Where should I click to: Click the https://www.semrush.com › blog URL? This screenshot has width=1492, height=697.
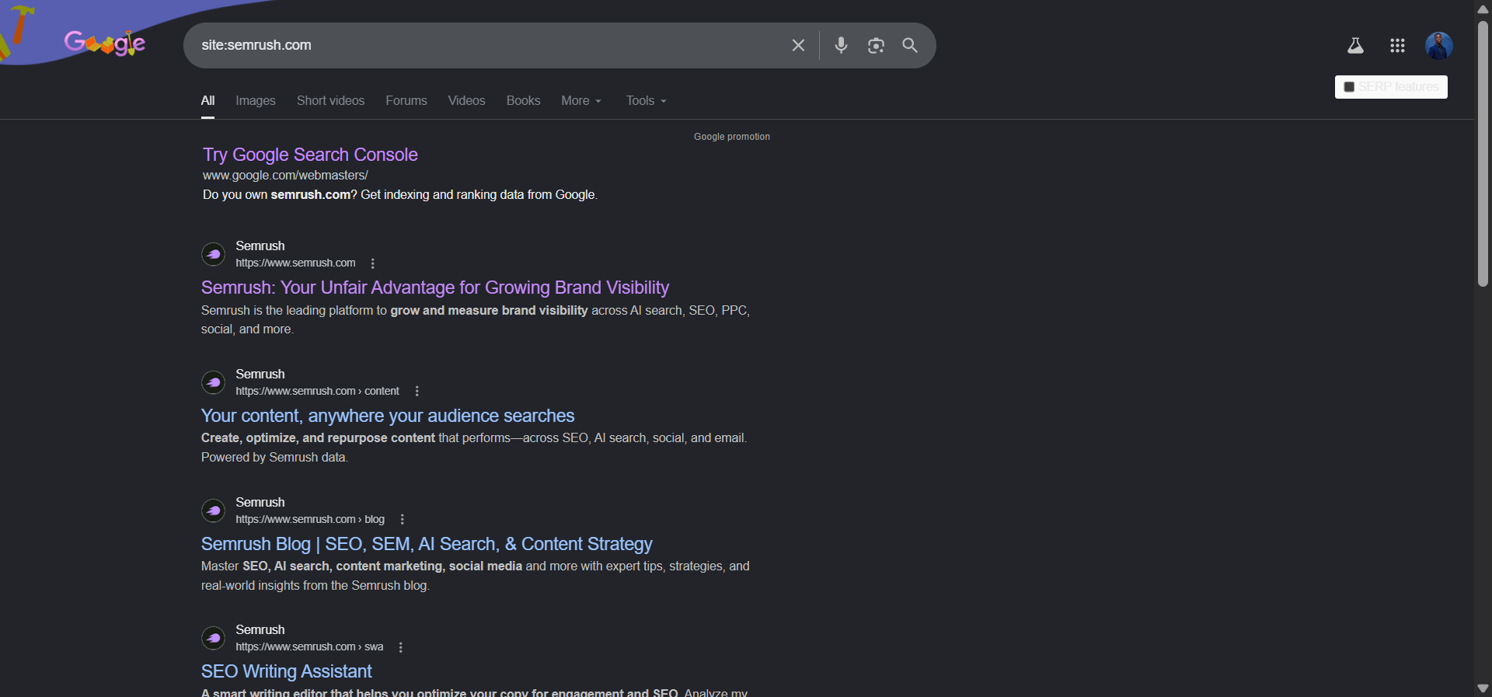310,519
